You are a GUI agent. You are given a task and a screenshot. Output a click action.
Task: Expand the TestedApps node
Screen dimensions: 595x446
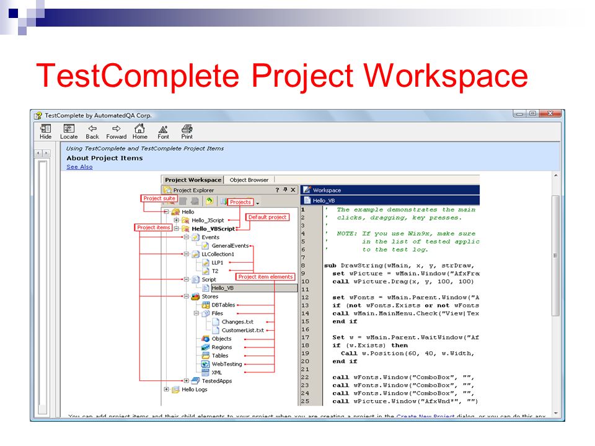187,381
